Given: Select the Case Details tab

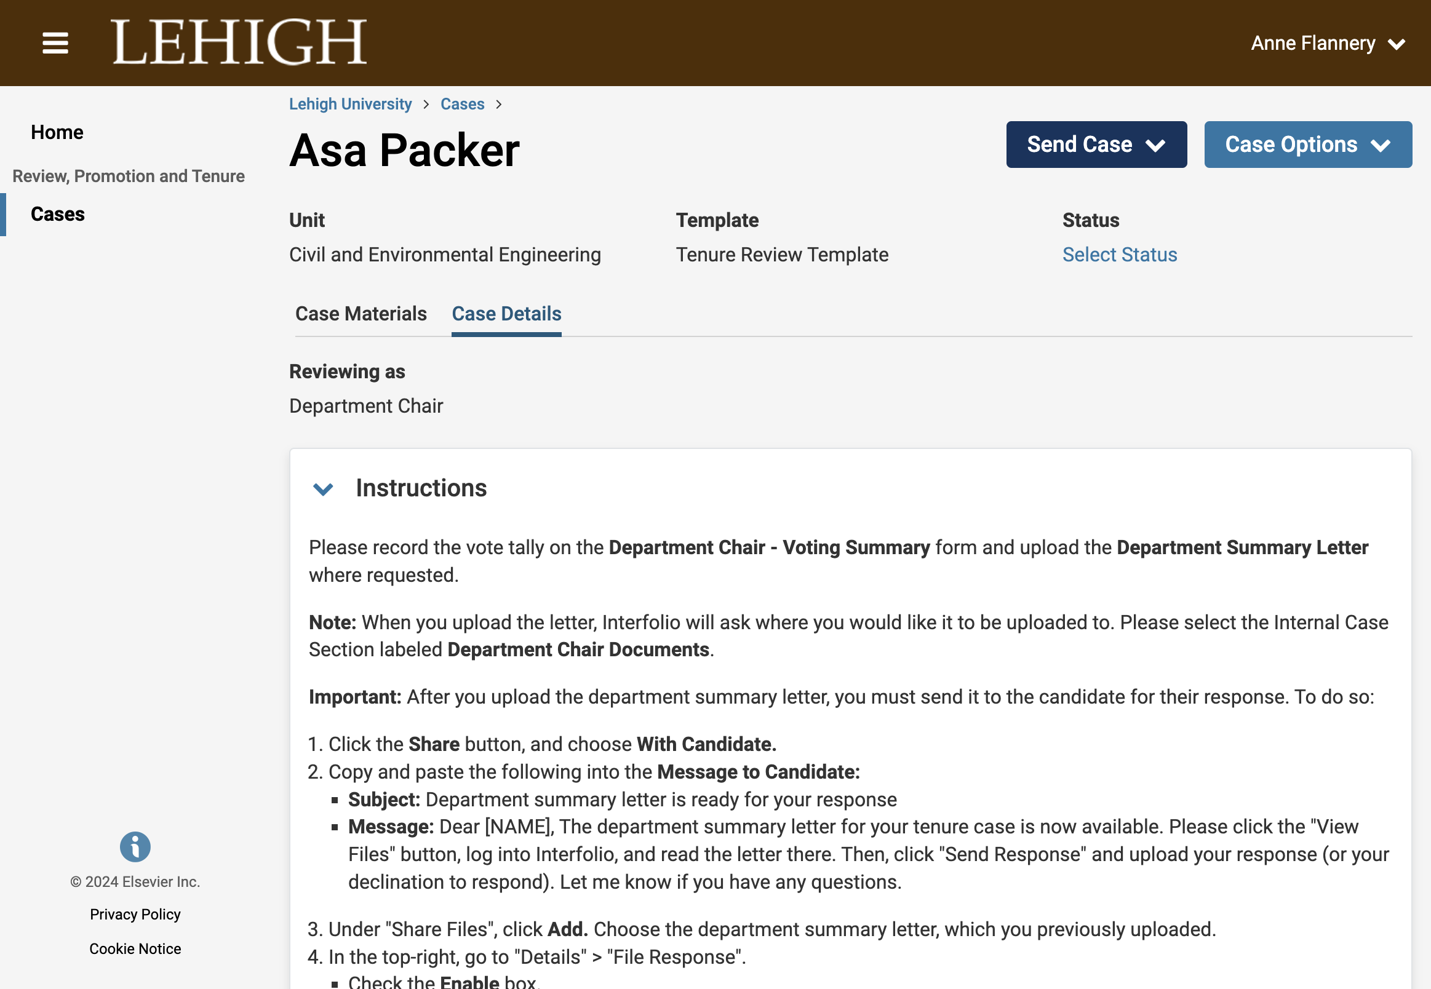Looking at the screenshot, I should click(x=506, y=314).
